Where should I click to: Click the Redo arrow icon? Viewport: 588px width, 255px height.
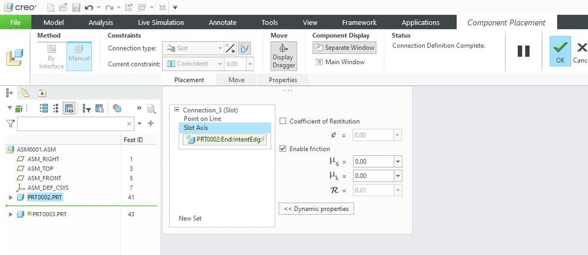[x=109, y=8]
